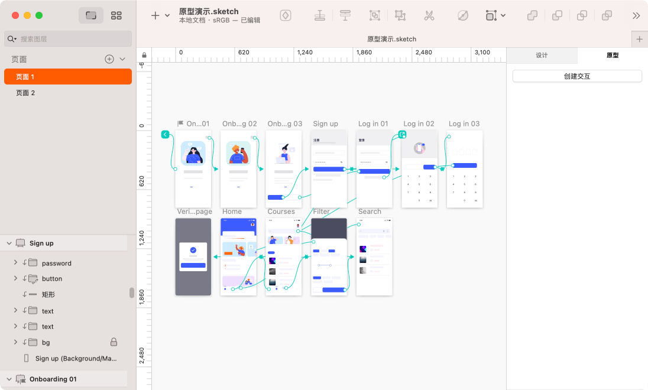The width and height of the screenshot is (648, 390).
Task: Select the Veri...page artboard thumbnail
Action: click(193, 256)
